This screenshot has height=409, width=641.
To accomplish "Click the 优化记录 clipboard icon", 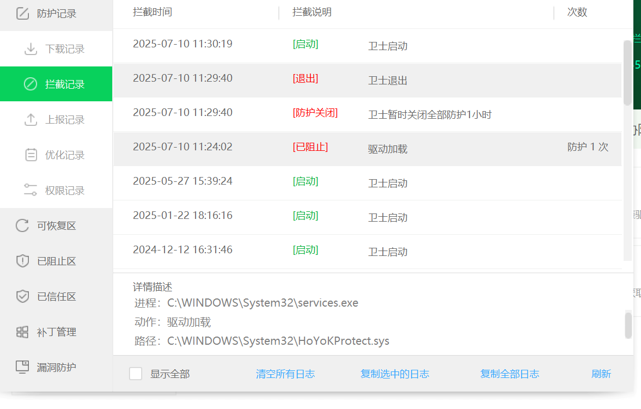I will coord(30,155).
